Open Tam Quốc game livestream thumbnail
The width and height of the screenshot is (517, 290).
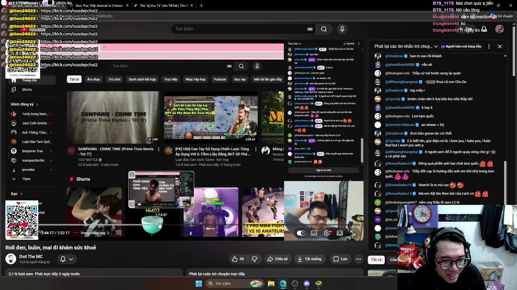211,118
